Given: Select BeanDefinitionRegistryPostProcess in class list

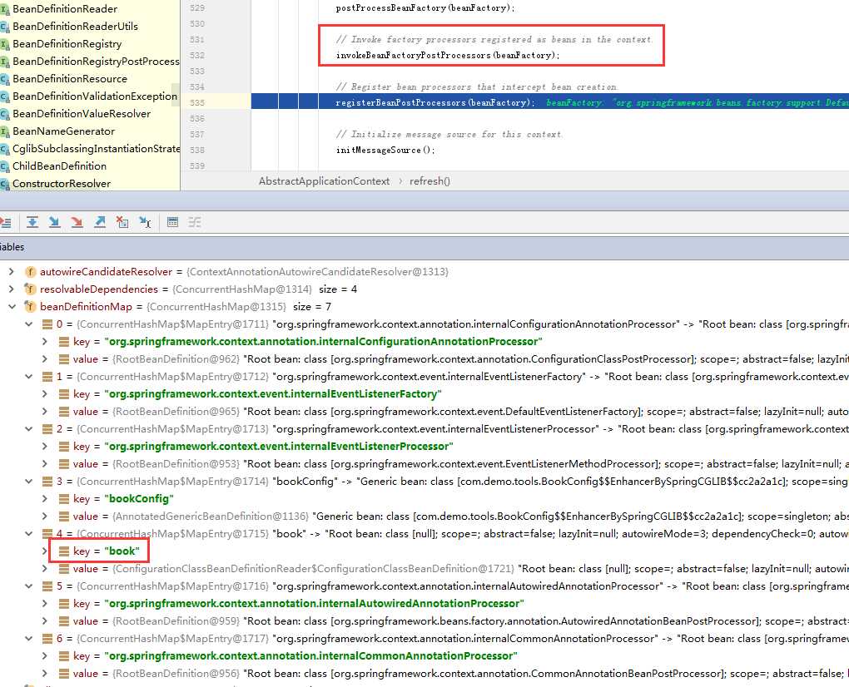Looking at the screenshot, I should 96,62.
